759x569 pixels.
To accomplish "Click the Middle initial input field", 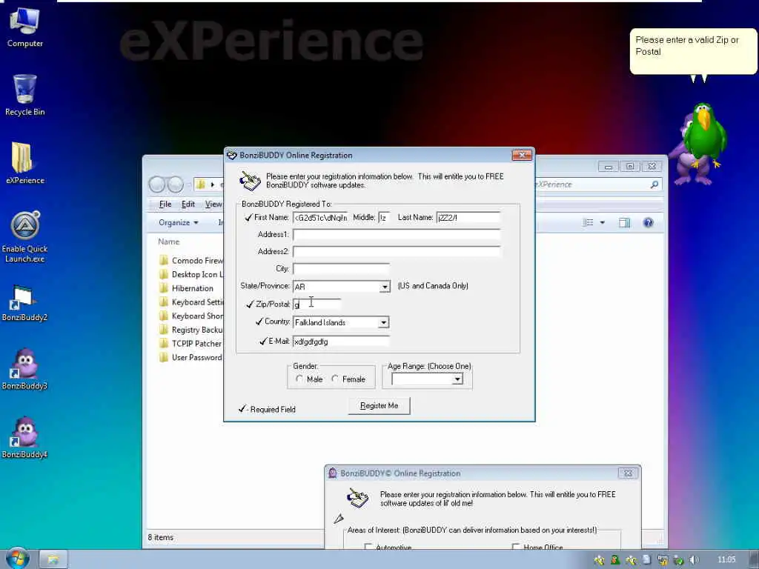I will pyautogui.click(x=384, y=218).
